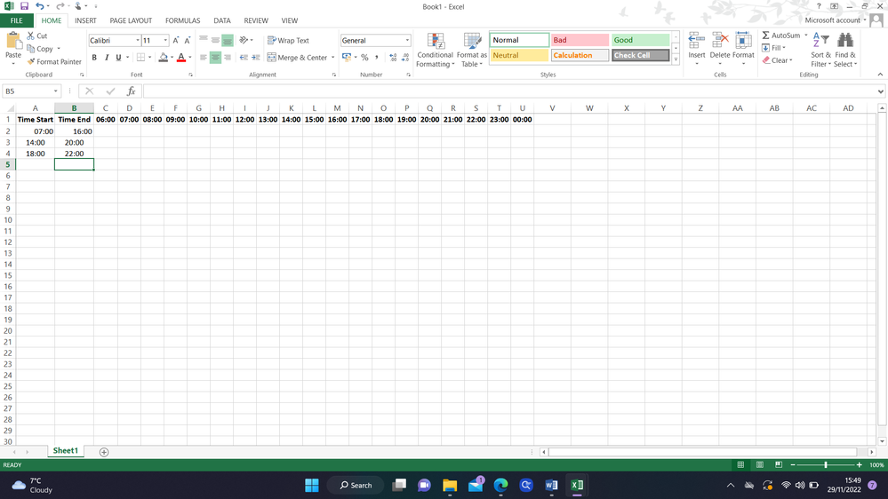
Task: Open Sort & Filter options
Action: 820,50
